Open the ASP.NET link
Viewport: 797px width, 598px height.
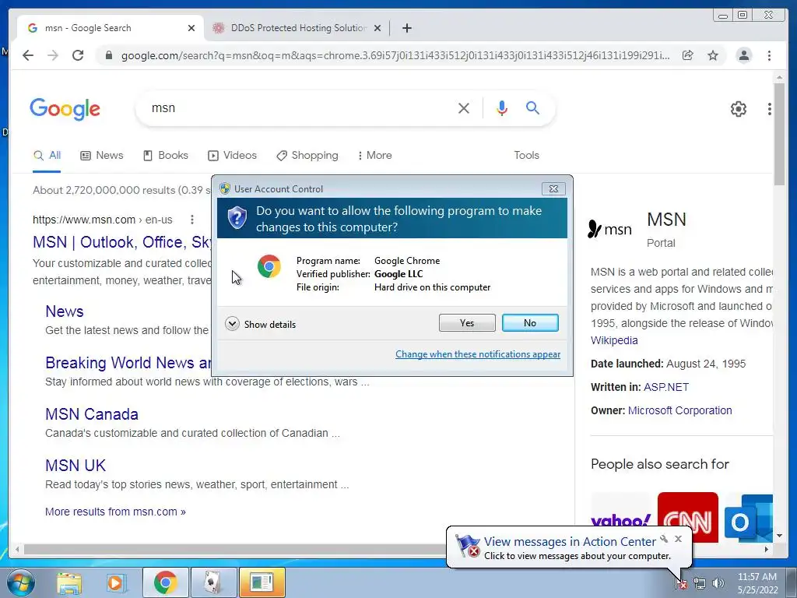(666, 387)
